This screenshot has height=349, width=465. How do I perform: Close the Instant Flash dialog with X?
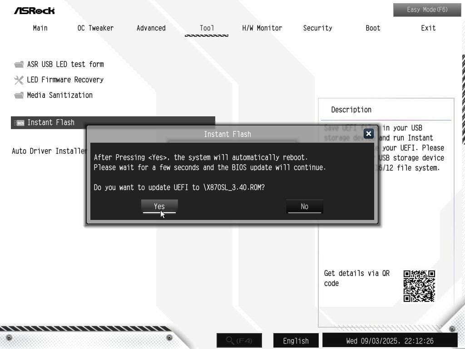tap(369, 134)
